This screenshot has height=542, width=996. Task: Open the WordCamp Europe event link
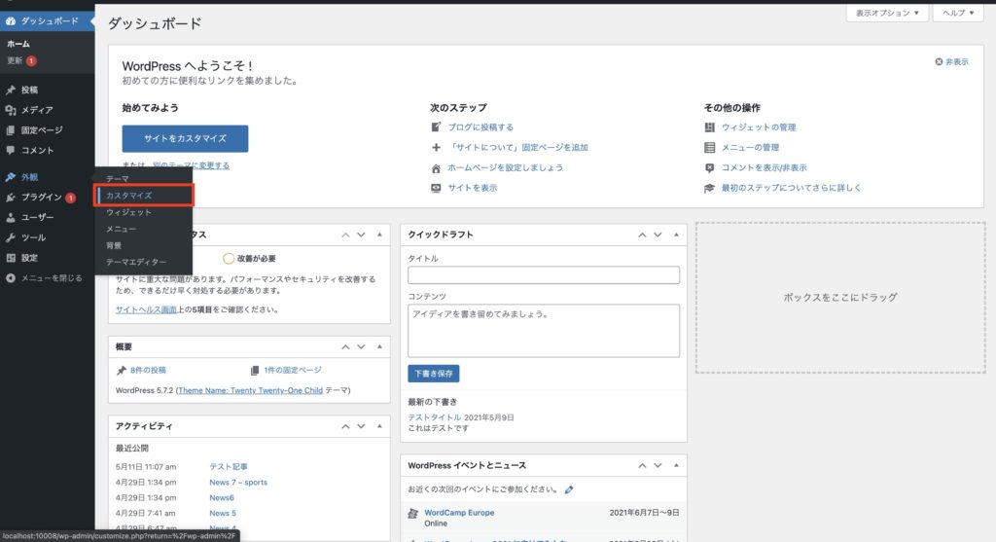[x=459, y=513]
